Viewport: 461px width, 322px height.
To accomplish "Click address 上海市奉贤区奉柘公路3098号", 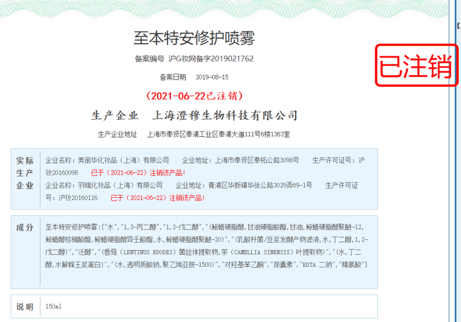I will [256, 160].
